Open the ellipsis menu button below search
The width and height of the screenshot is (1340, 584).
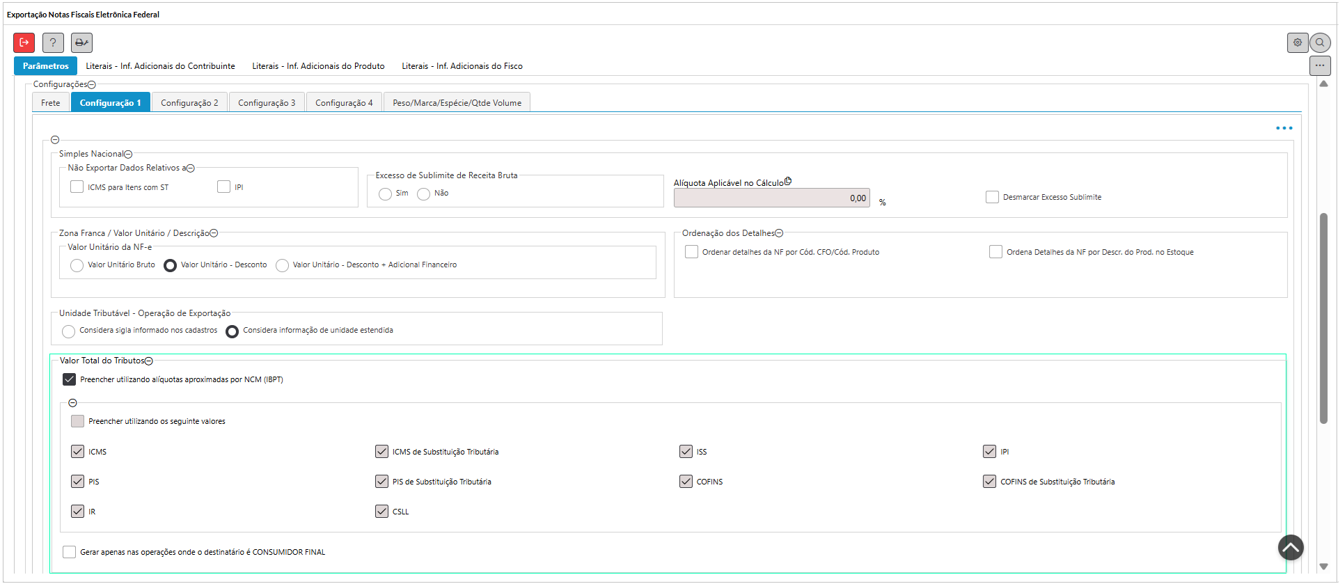pos(1320,66)
